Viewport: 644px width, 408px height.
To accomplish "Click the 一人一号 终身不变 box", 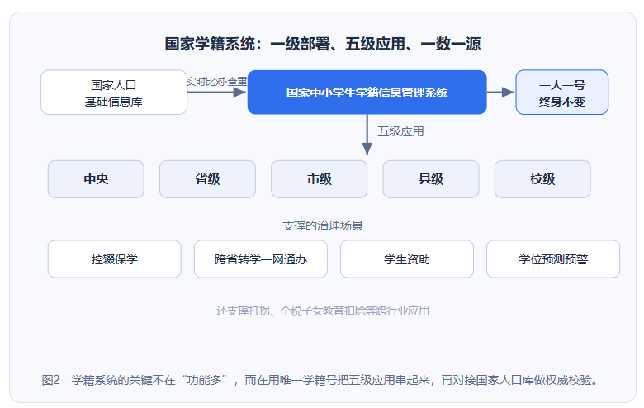I will coord(562,92).
